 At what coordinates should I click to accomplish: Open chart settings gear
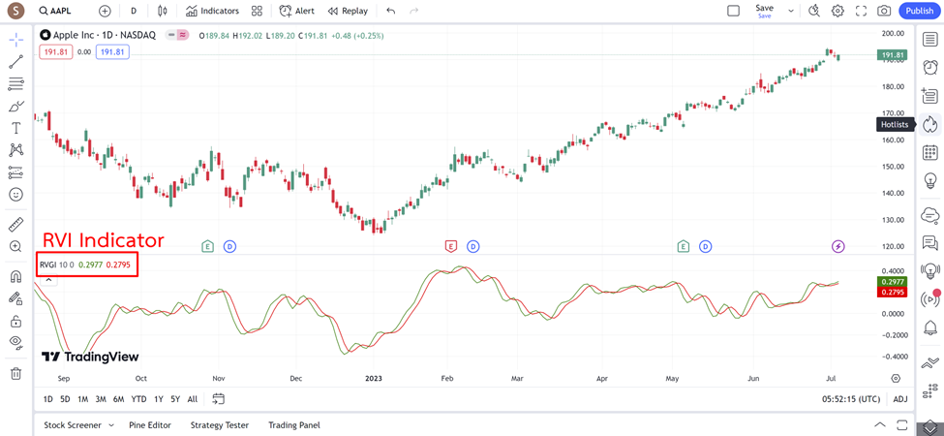click(x=837, y=11)
